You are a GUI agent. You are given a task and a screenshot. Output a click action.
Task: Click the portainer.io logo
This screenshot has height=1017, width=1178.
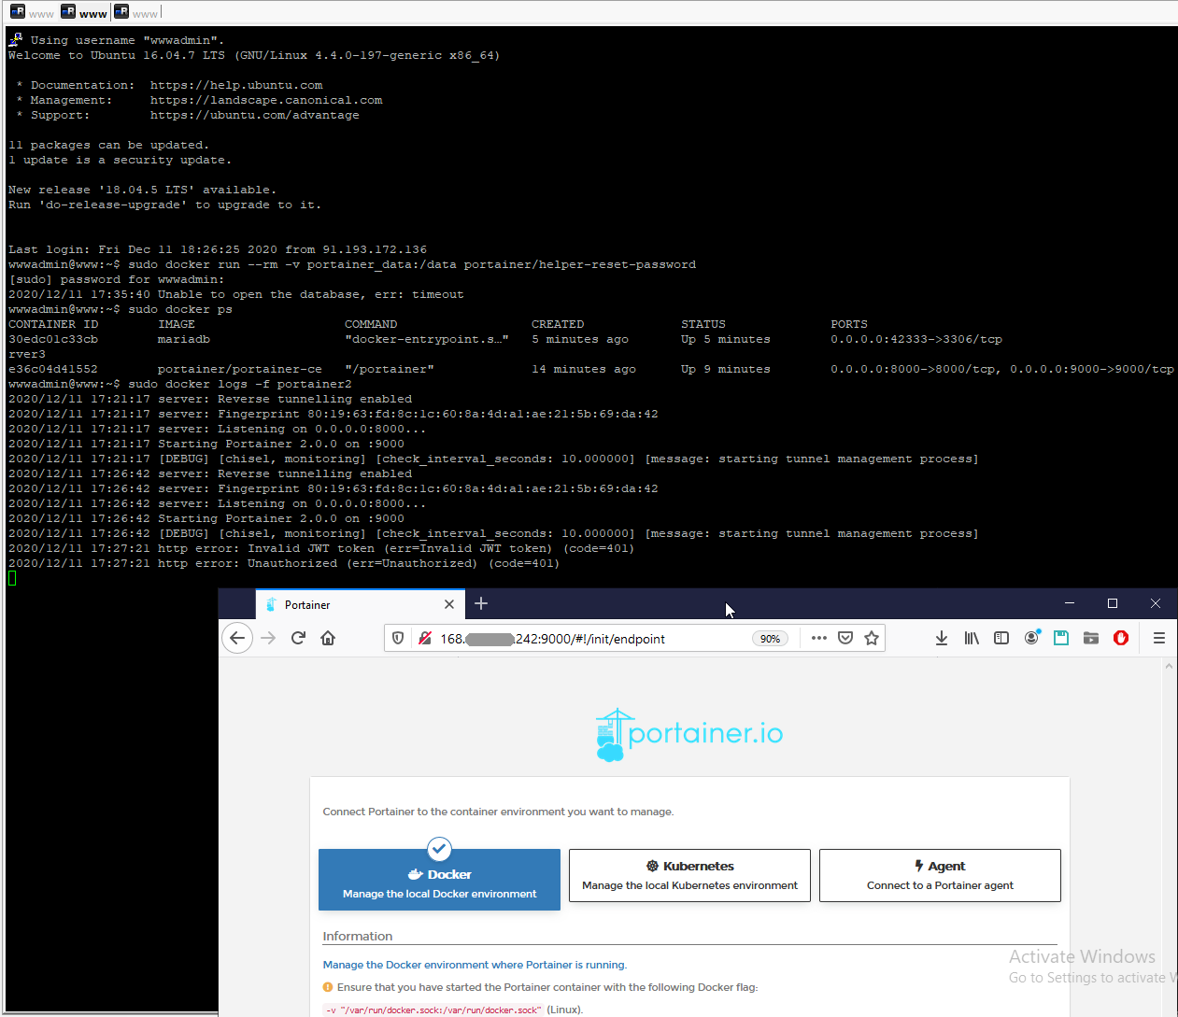point(689,734)
